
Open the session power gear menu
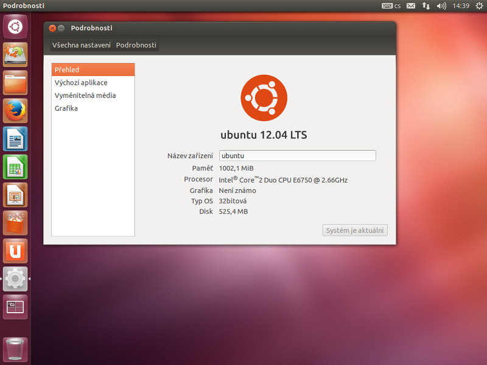[479, 5]
